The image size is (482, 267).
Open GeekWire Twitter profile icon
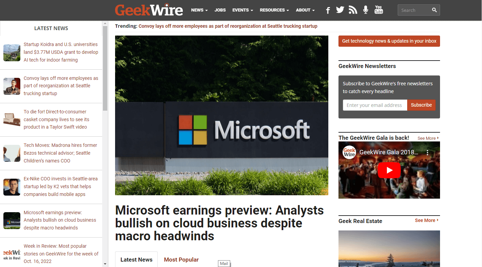coord(340,10)
